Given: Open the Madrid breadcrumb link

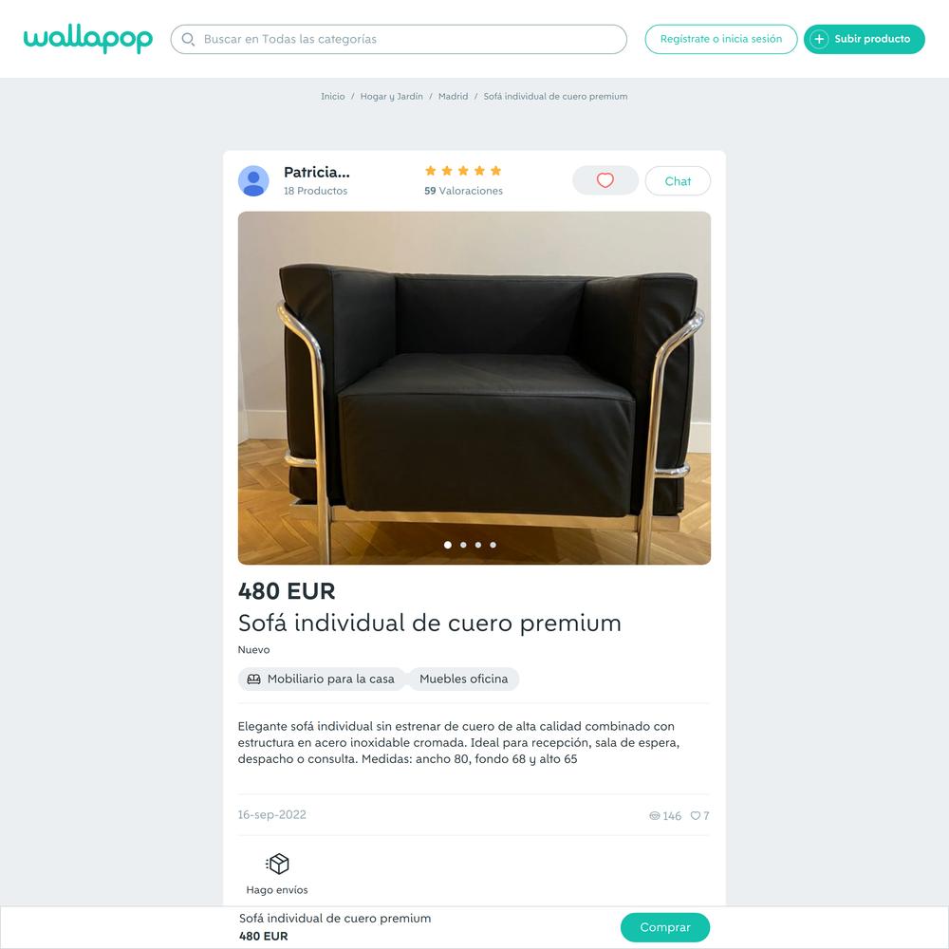Looking at the screenshot, I should [x=454, y=96].
